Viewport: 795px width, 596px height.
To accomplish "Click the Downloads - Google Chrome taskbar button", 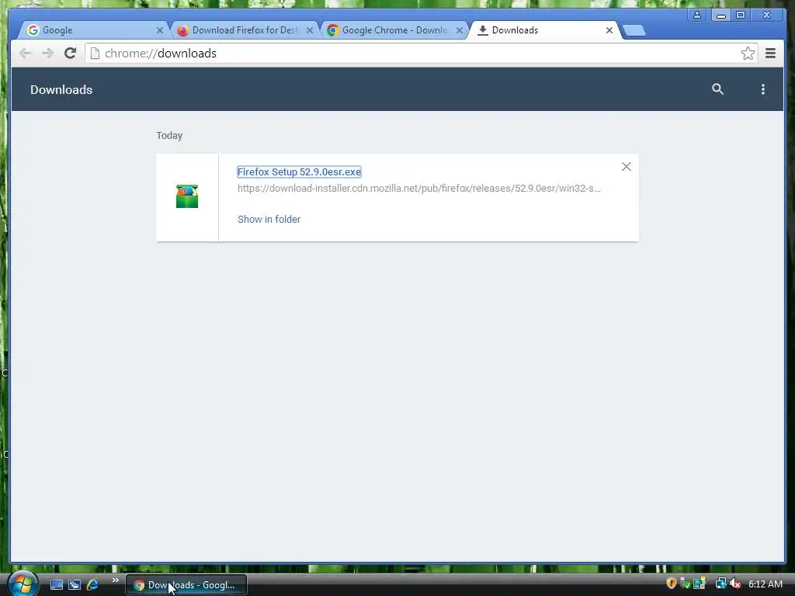I will click(186, 585).
